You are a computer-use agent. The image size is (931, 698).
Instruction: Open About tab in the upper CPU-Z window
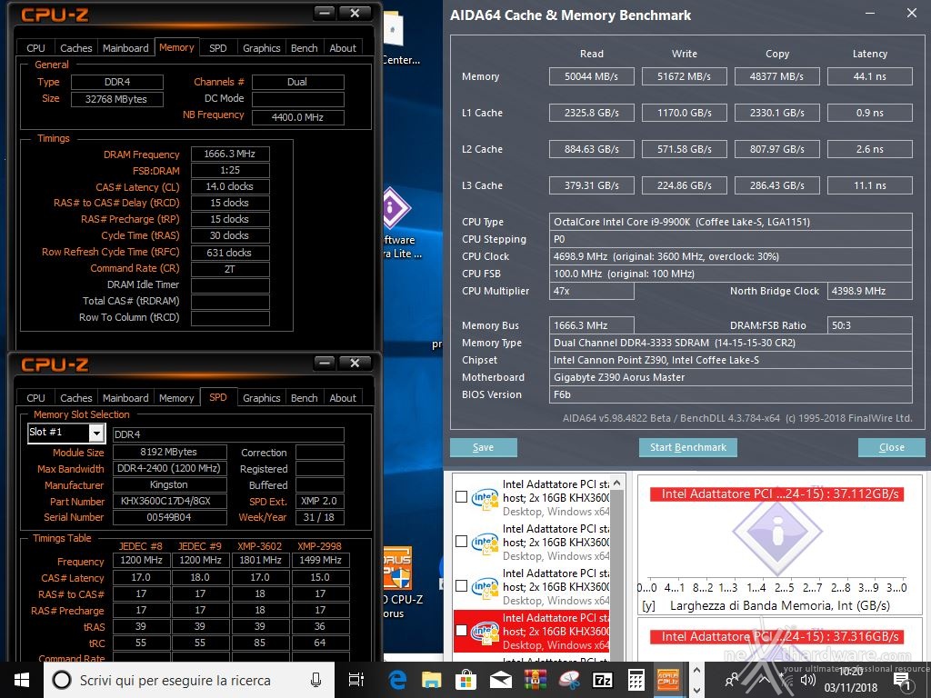343,48
